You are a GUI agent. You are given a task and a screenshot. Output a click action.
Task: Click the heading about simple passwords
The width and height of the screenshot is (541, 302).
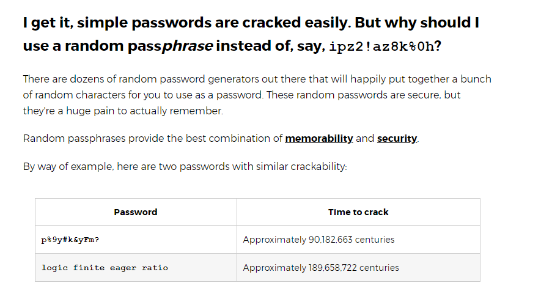(251, 24)
